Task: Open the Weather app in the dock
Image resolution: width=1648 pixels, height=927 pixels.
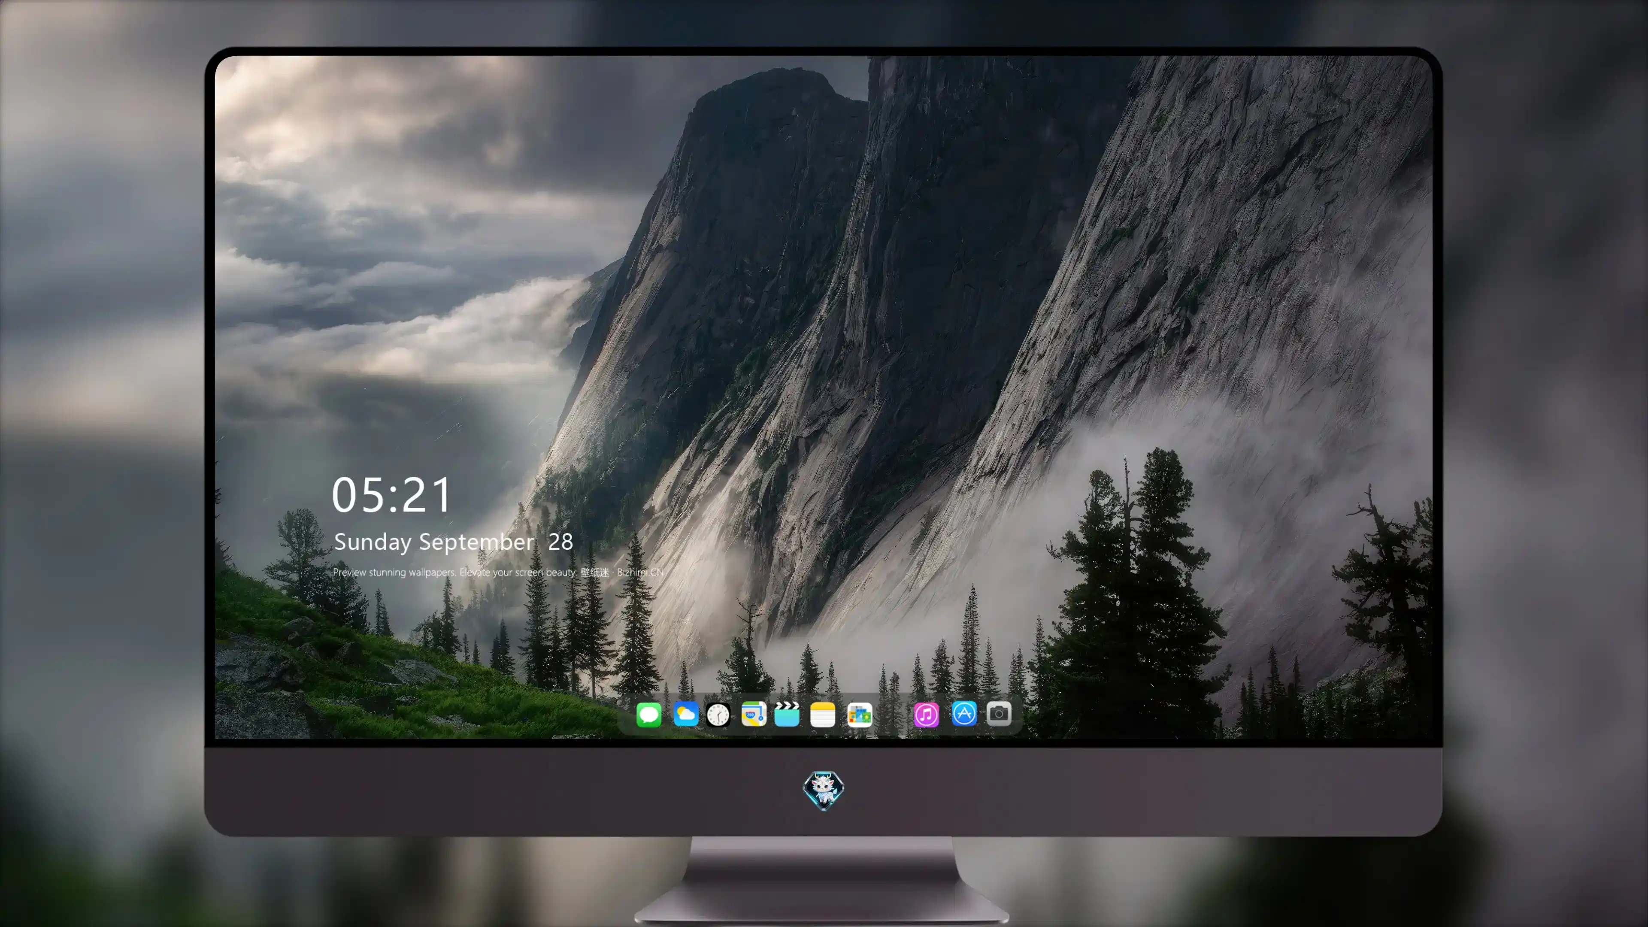Action: pos(686,714)
